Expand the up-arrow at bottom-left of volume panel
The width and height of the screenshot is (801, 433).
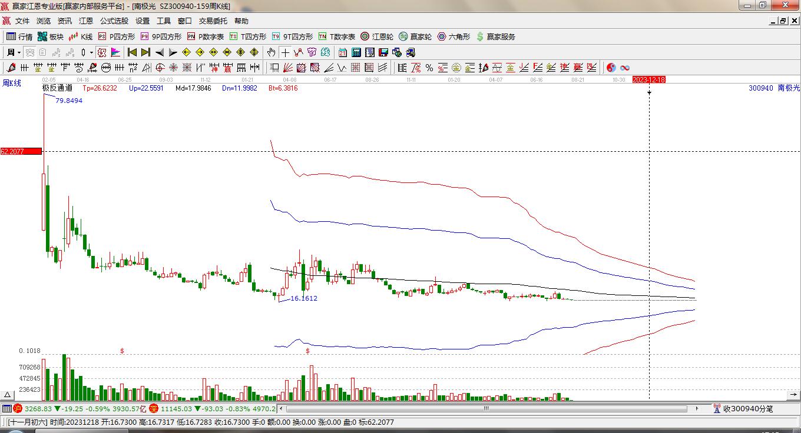pyautogui.click(x=8, y=395)
